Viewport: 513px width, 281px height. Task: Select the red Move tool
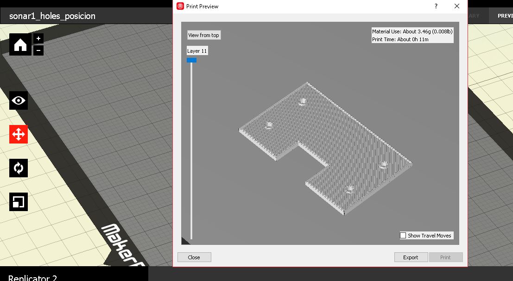coord(19,134)
